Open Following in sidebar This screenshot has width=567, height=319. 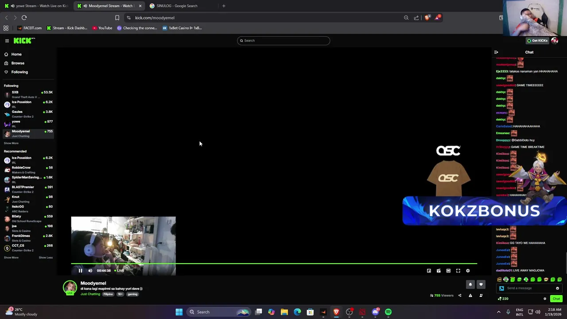click(x=19, y=72)
